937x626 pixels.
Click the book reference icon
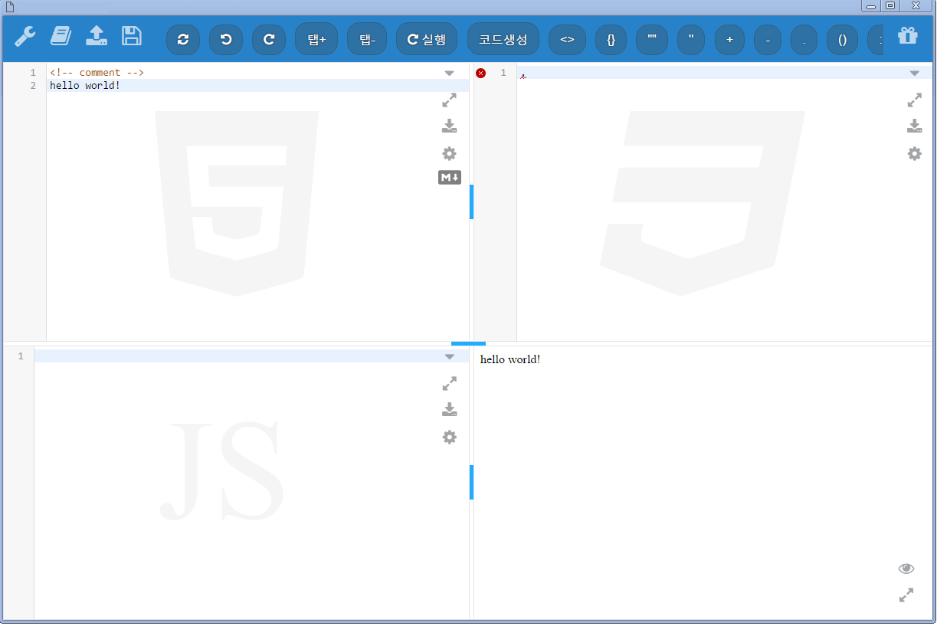pos(61,36)
